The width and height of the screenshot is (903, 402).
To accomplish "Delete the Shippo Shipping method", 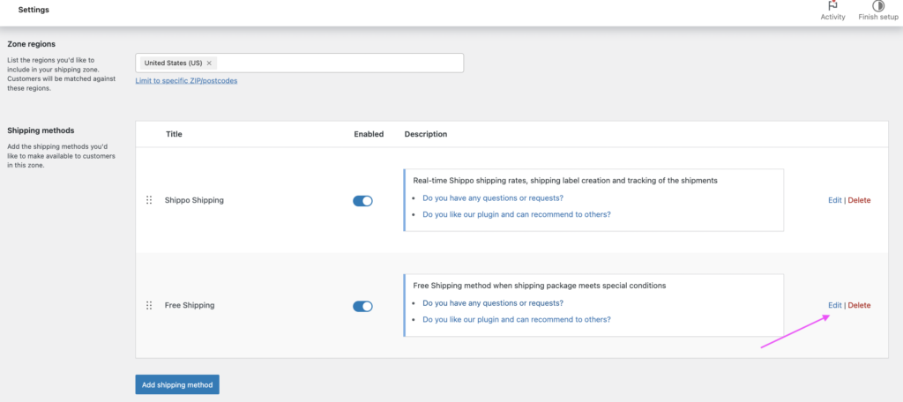I will [859, 200].
